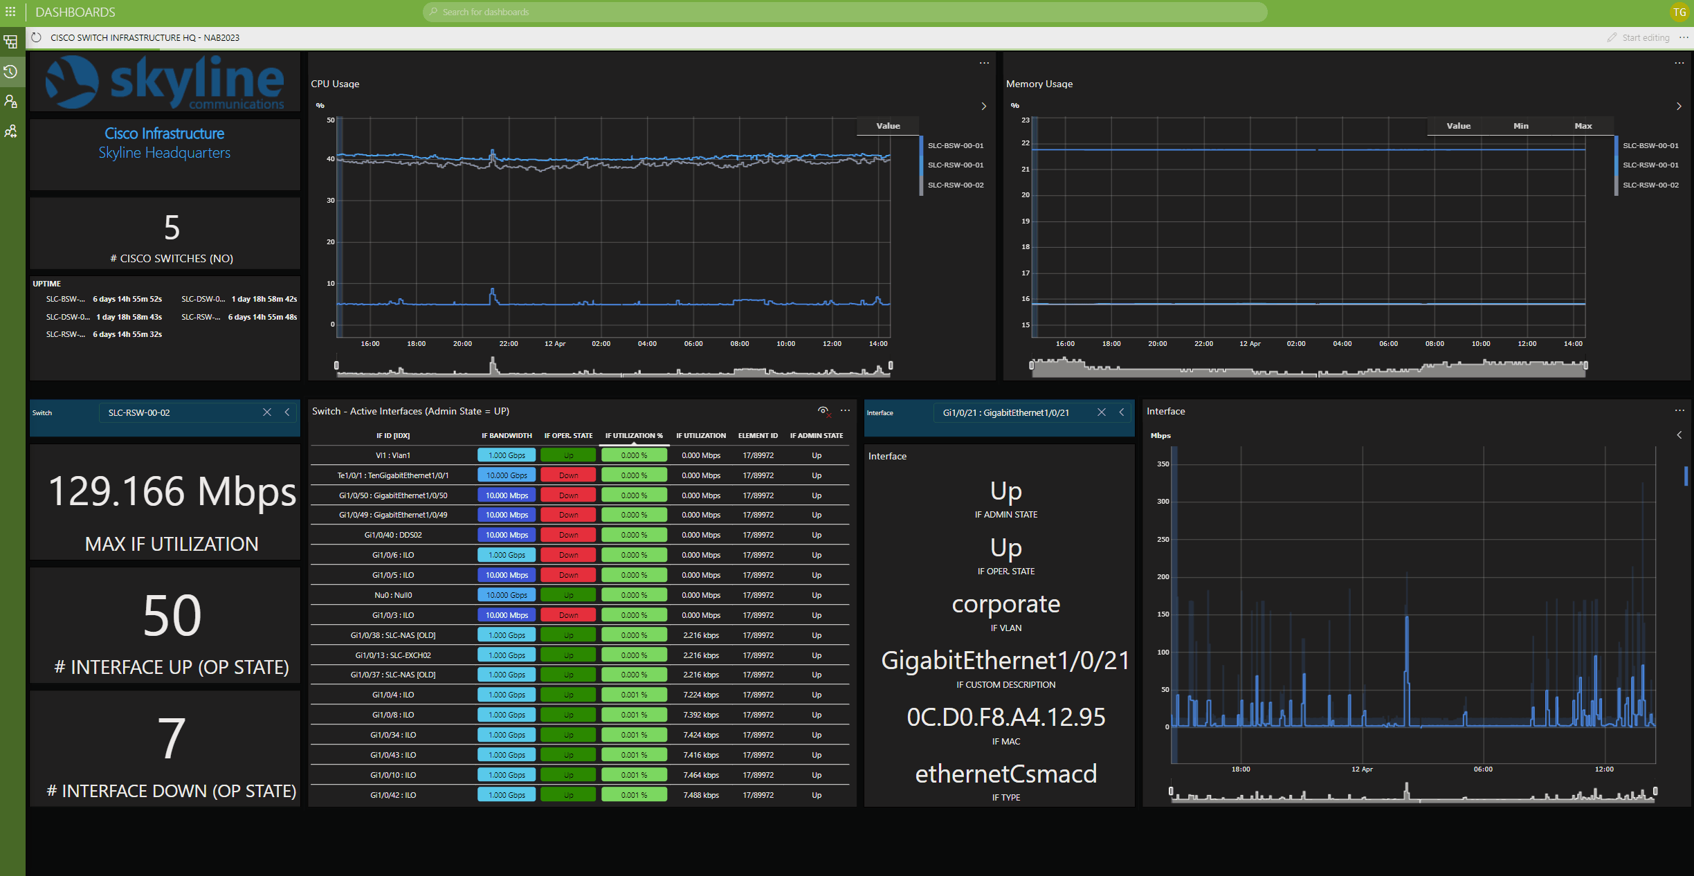
Task: Click the Down state cell for Gi1/0/50
Action: tap(568, 495)
